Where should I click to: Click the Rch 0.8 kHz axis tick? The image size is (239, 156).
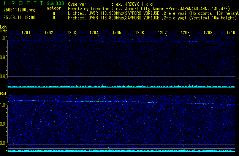click(3, 143)
